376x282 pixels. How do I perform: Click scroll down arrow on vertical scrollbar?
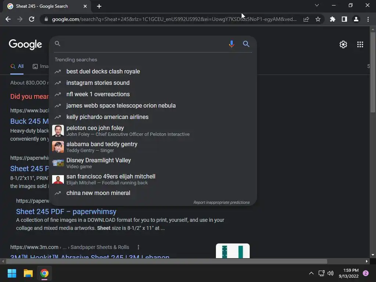[x=373, y=255]
